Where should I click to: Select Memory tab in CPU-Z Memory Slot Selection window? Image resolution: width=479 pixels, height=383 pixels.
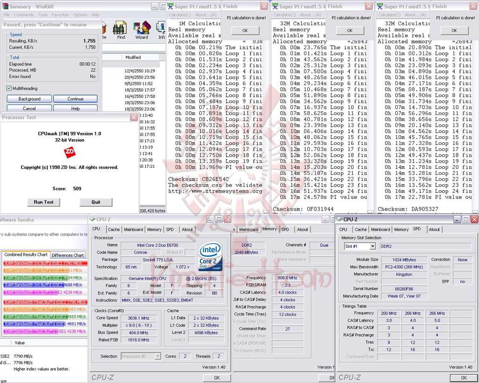point(401,229)
